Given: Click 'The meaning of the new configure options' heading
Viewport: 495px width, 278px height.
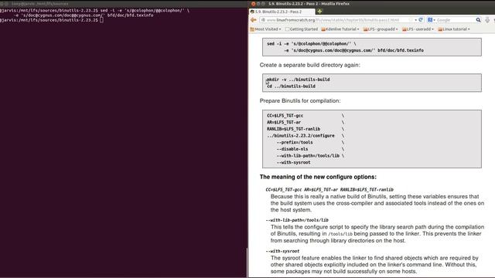Looking at the screenshot, I should (318, 177).
